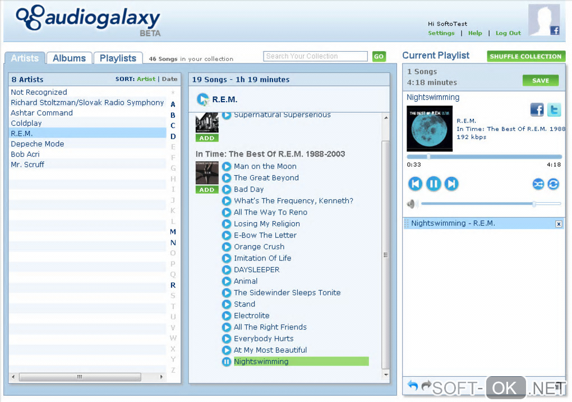Play the song Man on the Moon
Viewport: 572px width, 402px height.
tap(227, 167)
